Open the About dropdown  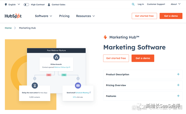(x=176, y=4)
